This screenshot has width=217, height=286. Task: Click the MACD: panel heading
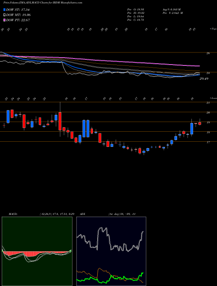(13, 214)
